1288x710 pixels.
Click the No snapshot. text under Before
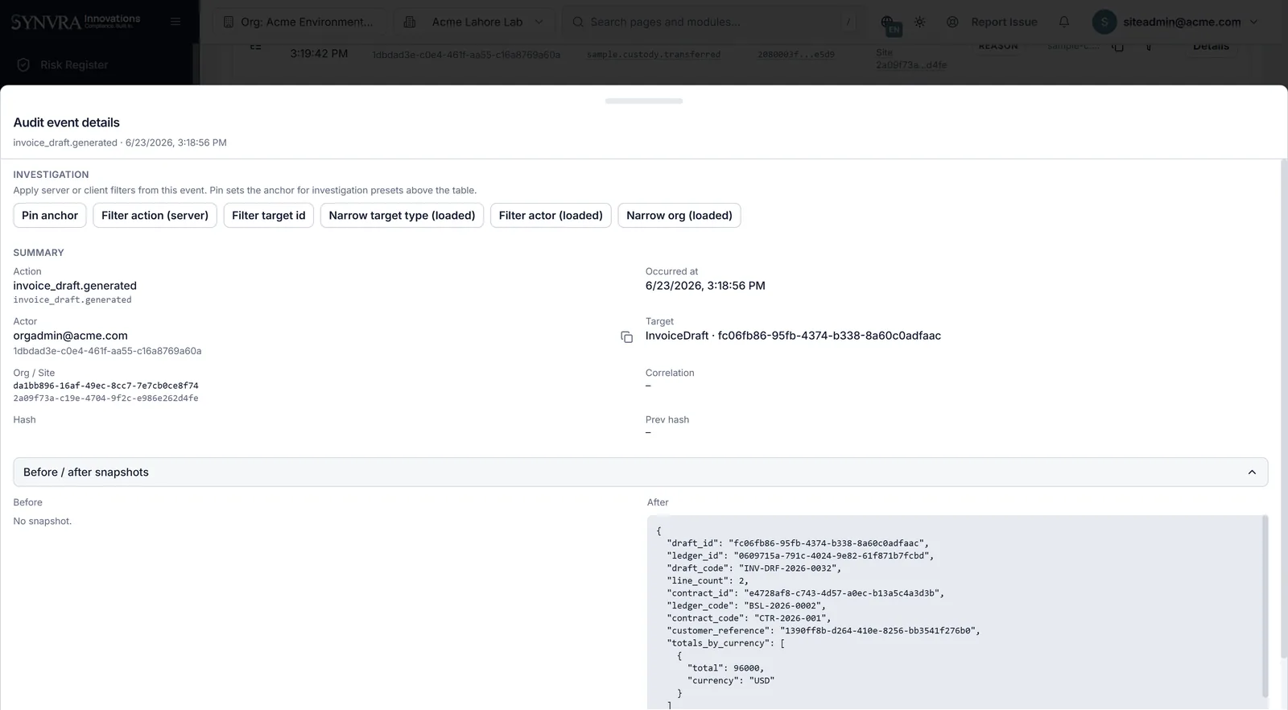point(43,522)
